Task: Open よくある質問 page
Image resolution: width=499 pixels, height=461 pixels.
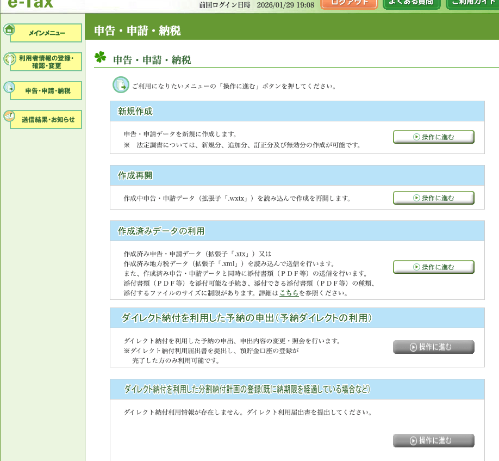Action: tap(411, 4)
